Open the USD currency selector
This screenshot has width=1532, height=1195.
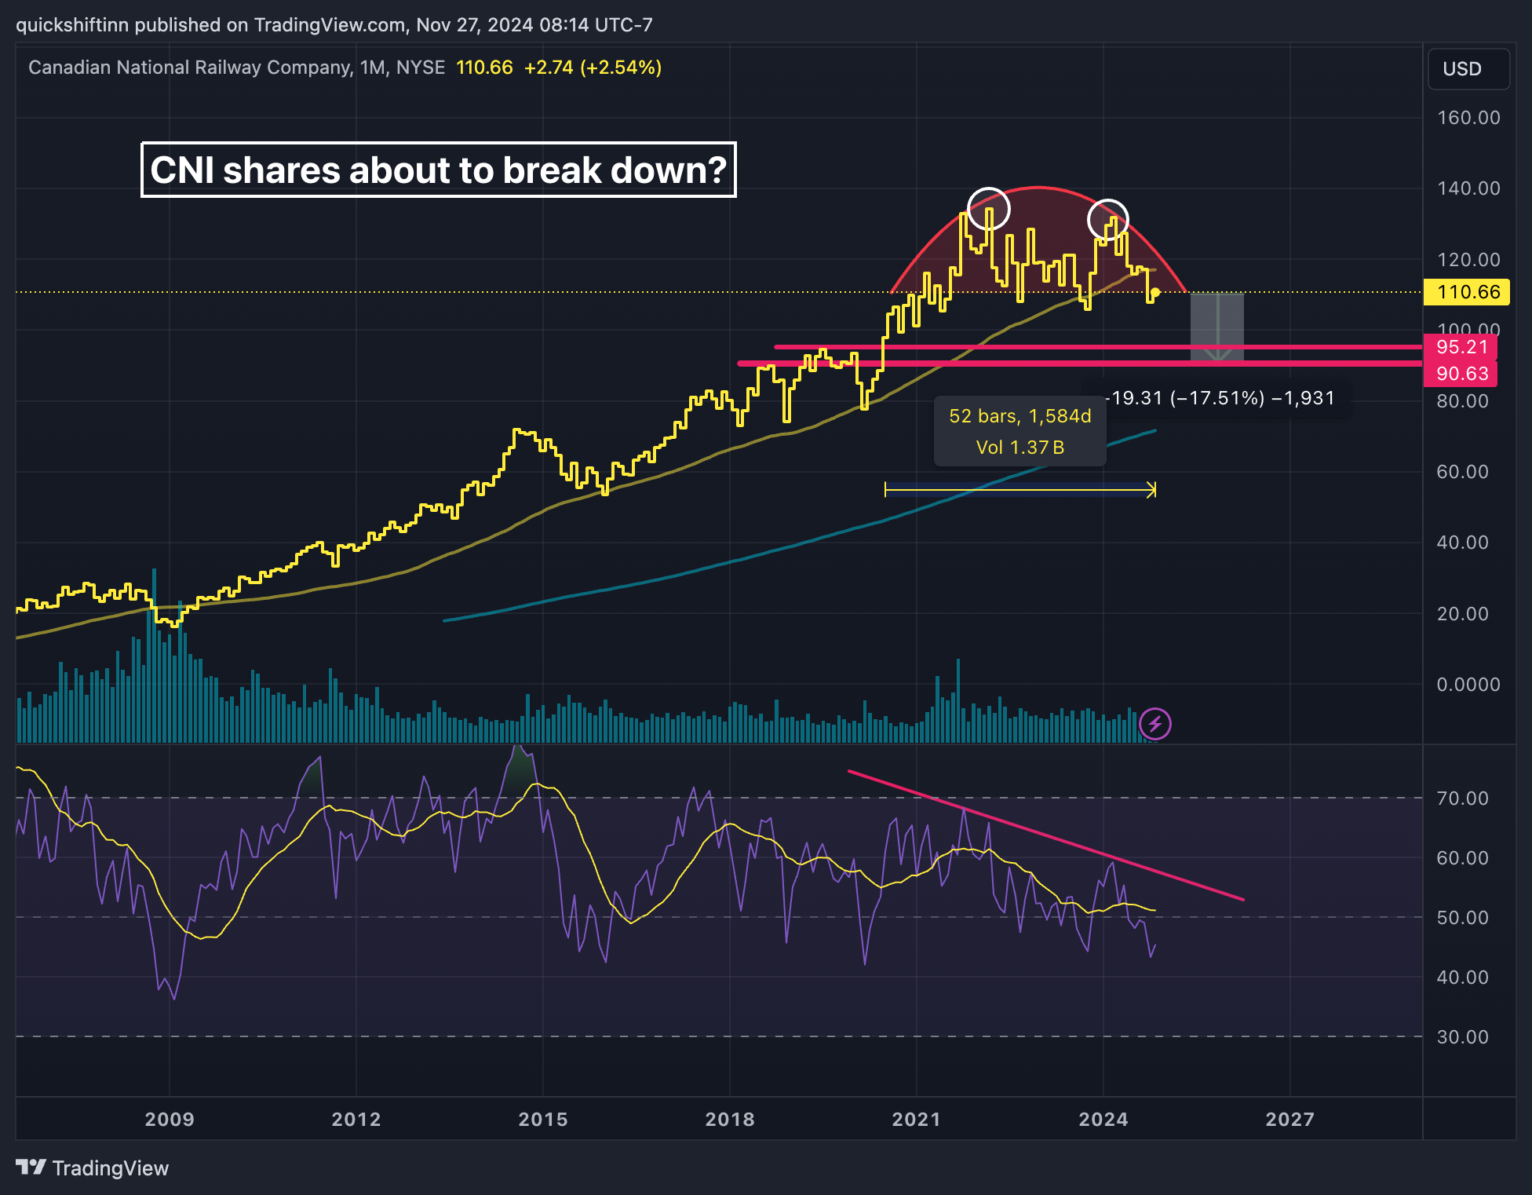click(1468, 69)
